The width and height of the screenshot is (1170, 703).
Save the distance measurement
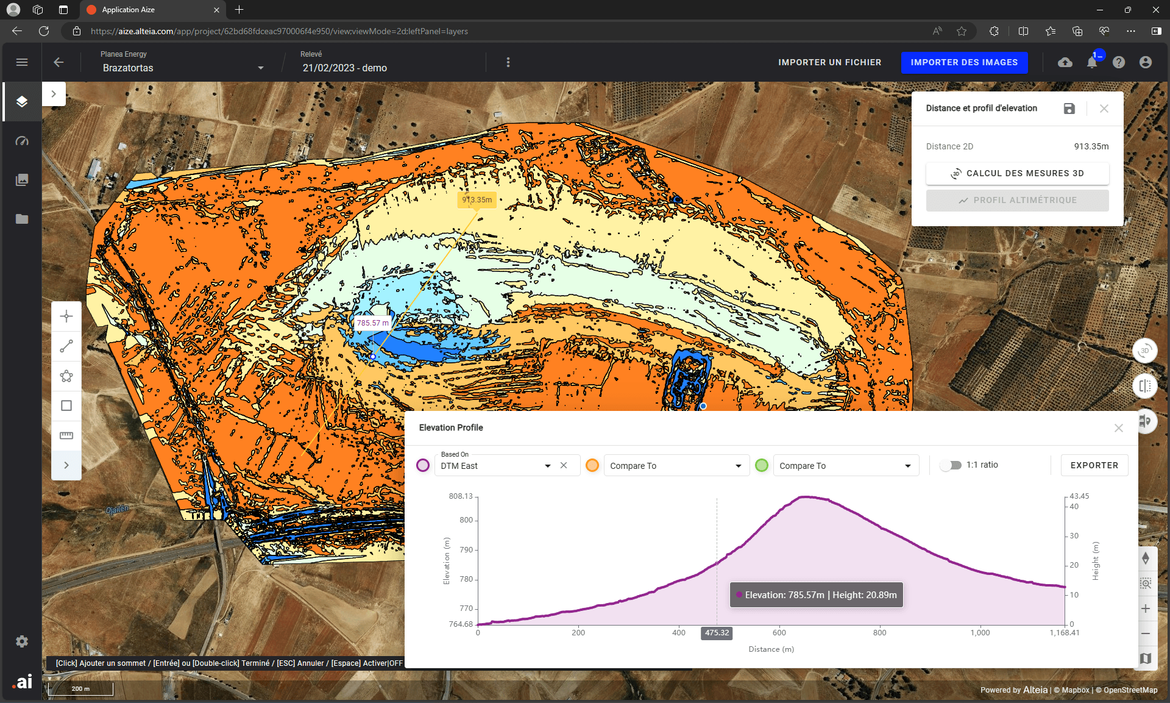click(x=1069, y=109)
